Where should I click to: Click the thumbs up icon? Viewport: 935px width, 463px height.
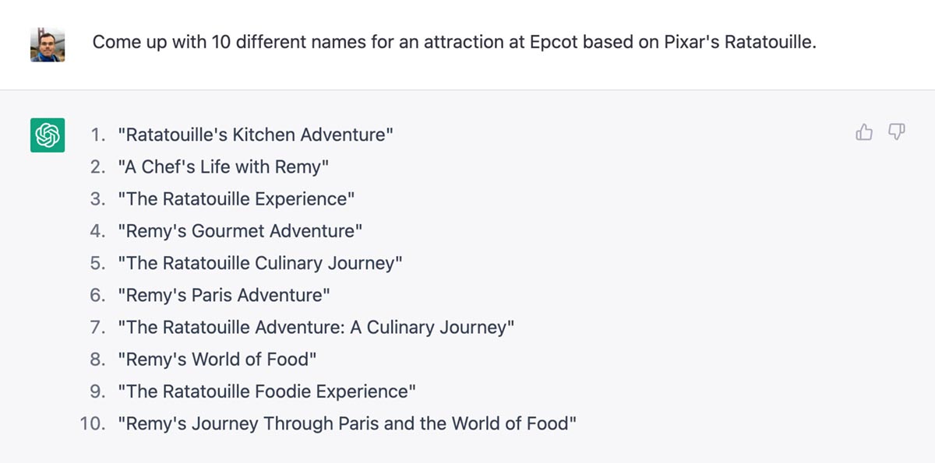864,133
